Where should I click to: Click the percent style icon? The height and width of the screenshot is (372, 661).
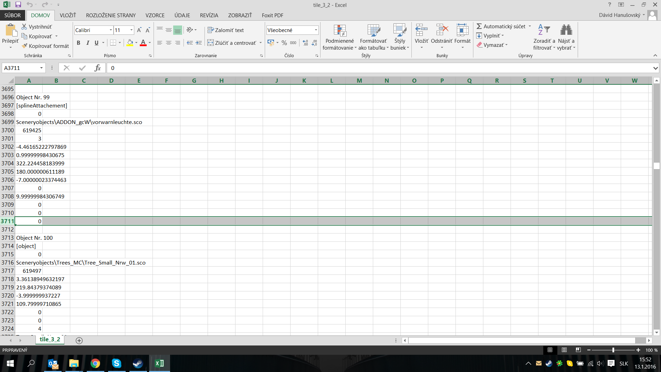pyautogui.click(x=284, y=43)
